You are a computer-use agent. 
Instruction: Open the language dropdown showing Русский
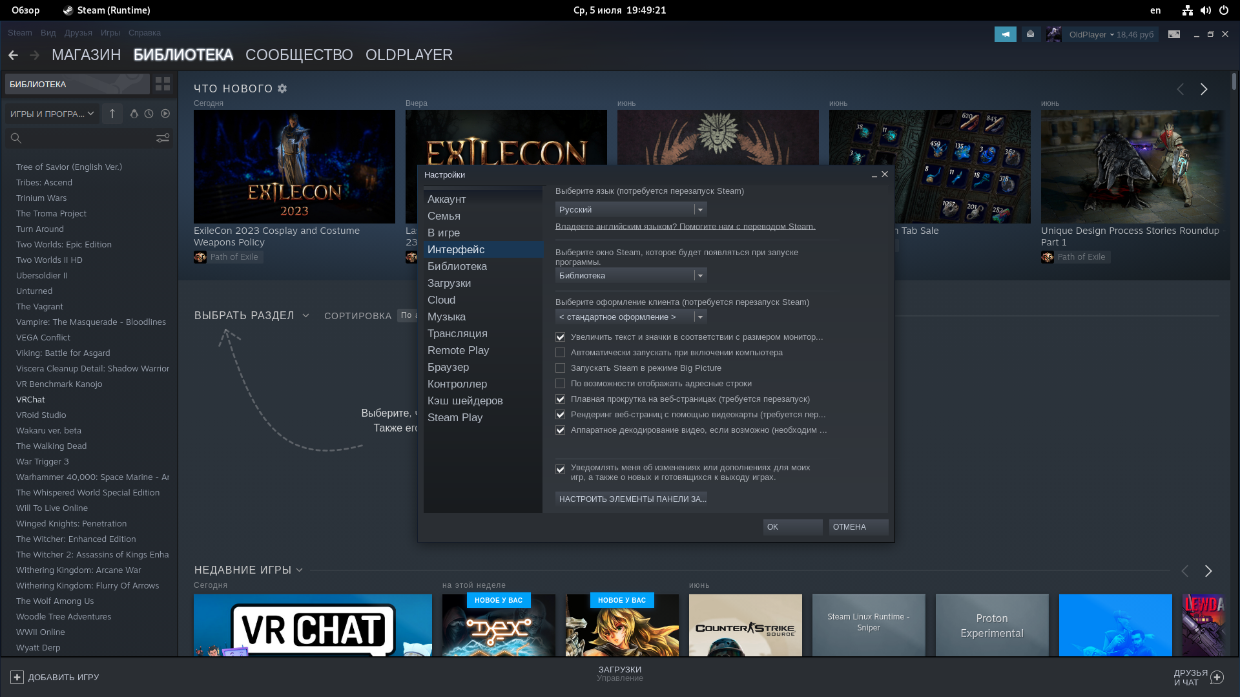[631, 209]
